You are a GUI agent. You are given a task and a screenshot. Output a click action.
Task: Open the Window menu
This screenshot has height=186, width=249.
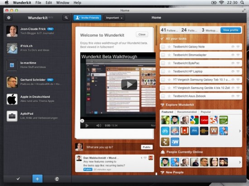point(63,3)
